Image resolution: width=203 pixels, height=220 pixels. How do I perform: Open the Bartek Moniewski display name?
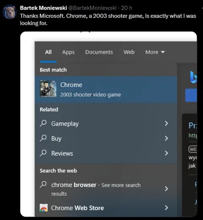44,8
